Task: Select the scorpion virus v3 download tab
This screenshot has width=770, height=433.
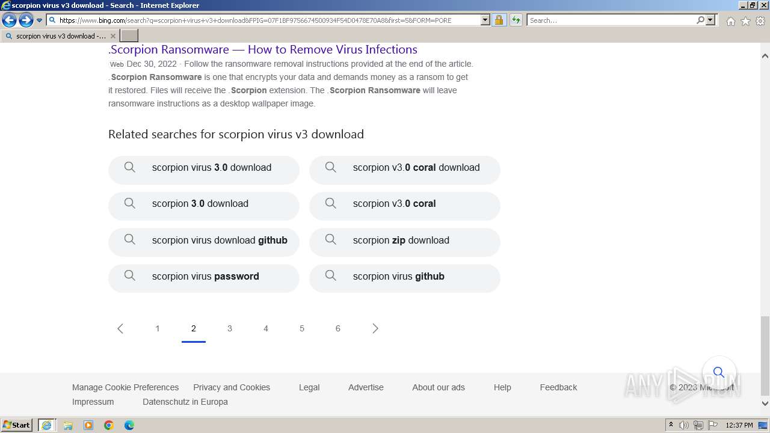Action: (x=60, y=36)
